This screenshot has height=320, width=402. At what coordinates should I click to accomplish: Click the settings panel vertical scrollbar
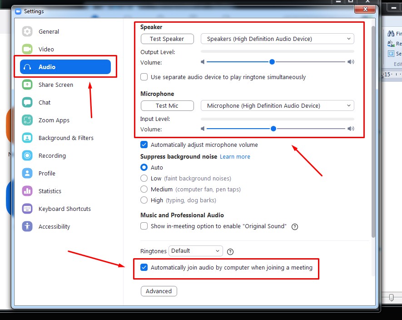click(373, 132)
